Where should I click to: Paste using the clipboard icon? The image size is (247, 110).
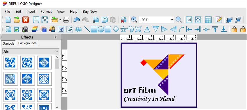click(x=113, y=20)
